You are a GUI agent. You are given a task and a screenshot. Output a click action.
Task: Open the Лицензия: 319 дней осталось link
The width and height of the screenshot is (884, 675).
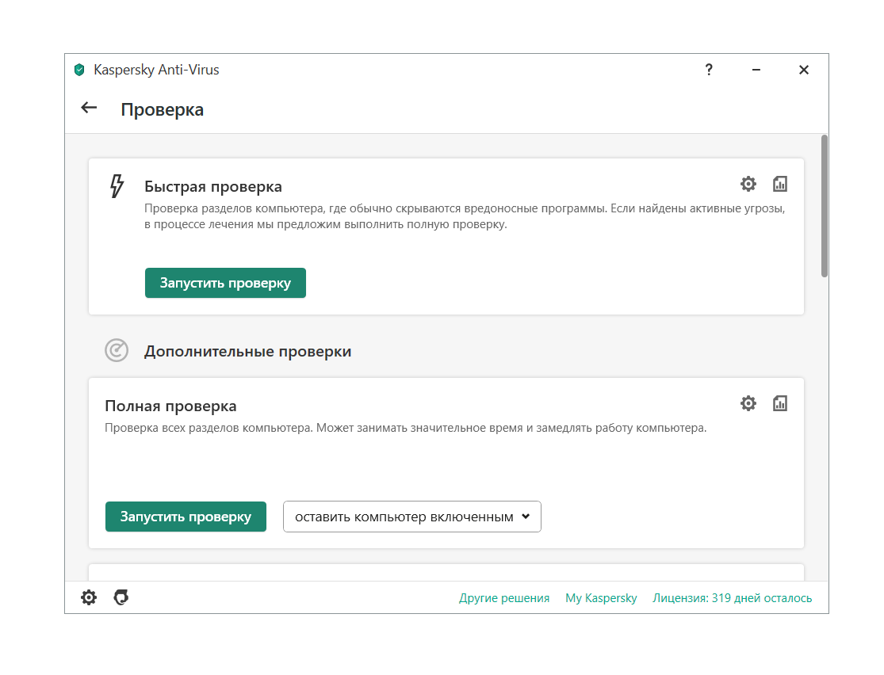(732, 598)
